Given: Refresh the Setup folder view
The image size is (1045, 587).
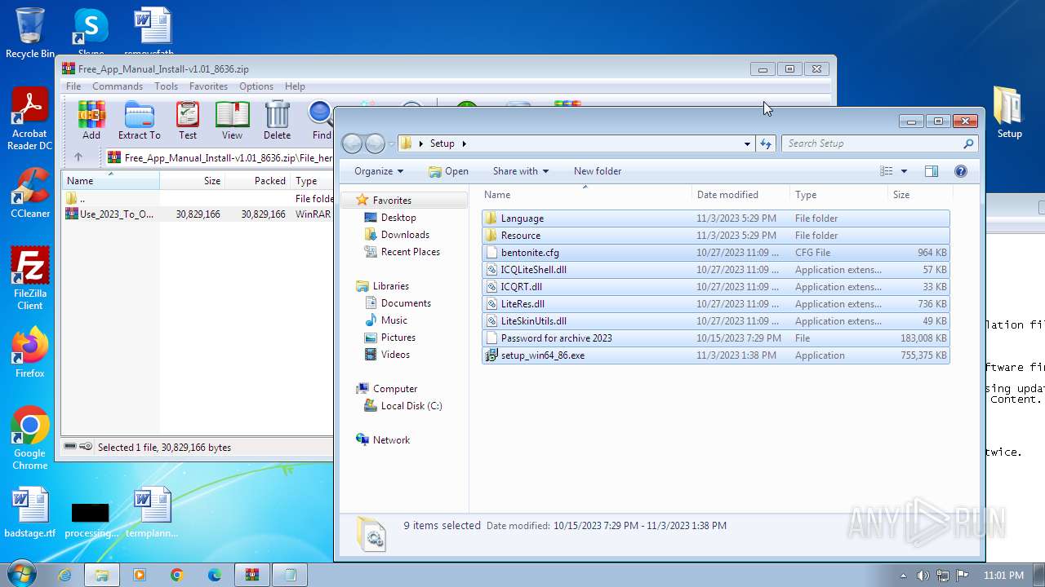Looking at the screenshot, I should pyautogui.click(x=765, y=143).
